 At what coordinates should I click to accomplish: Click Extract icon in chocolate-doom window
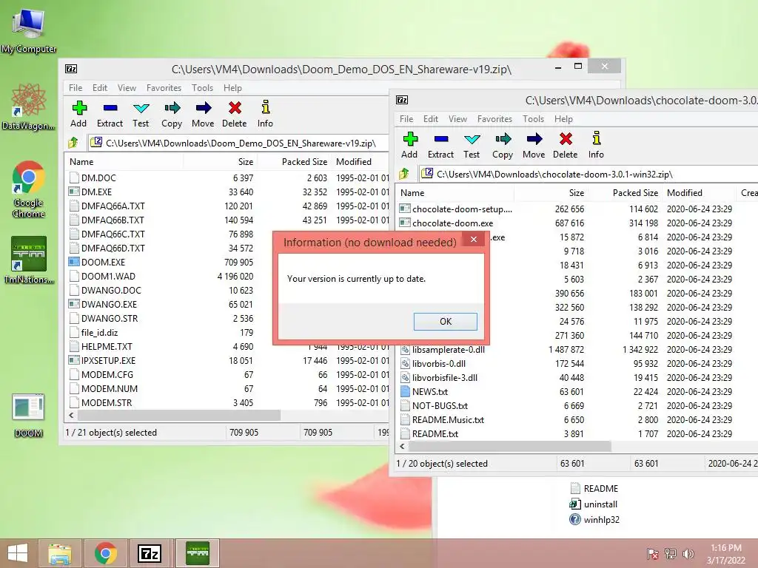[441, 139]
